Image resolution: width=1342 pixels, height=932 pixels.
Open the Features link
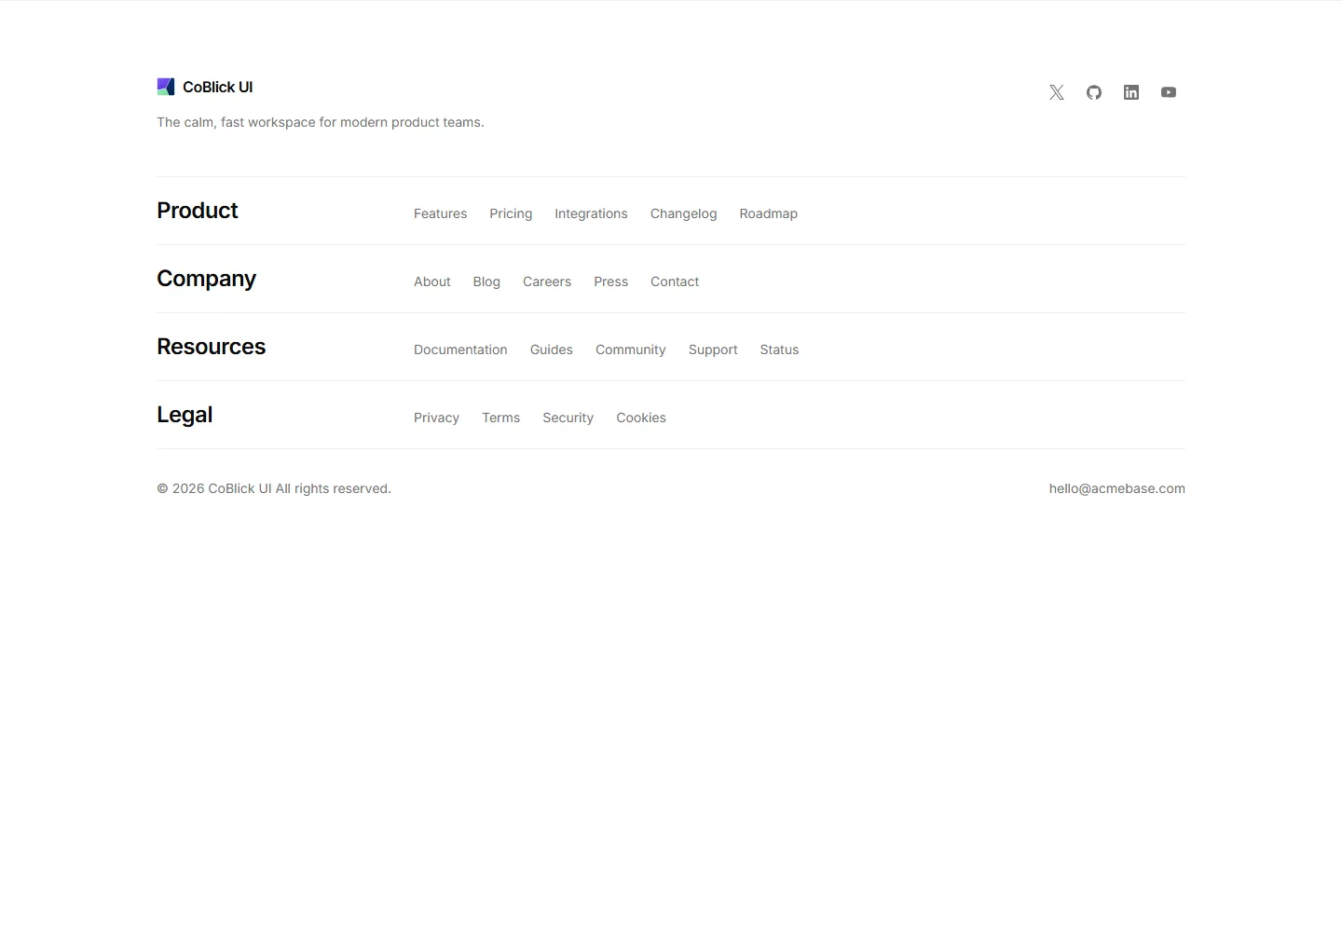click(x=440, y=213)
